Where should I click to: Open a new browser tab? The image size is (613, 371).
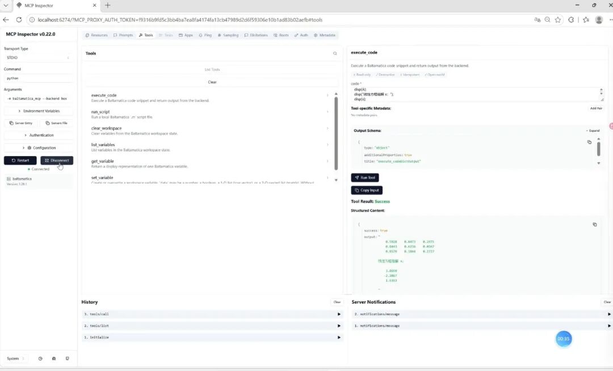(x=107, y=6)
